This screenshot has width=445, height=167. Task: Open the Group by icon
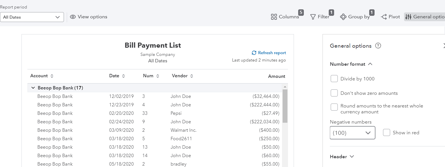(x=343, y=17)
